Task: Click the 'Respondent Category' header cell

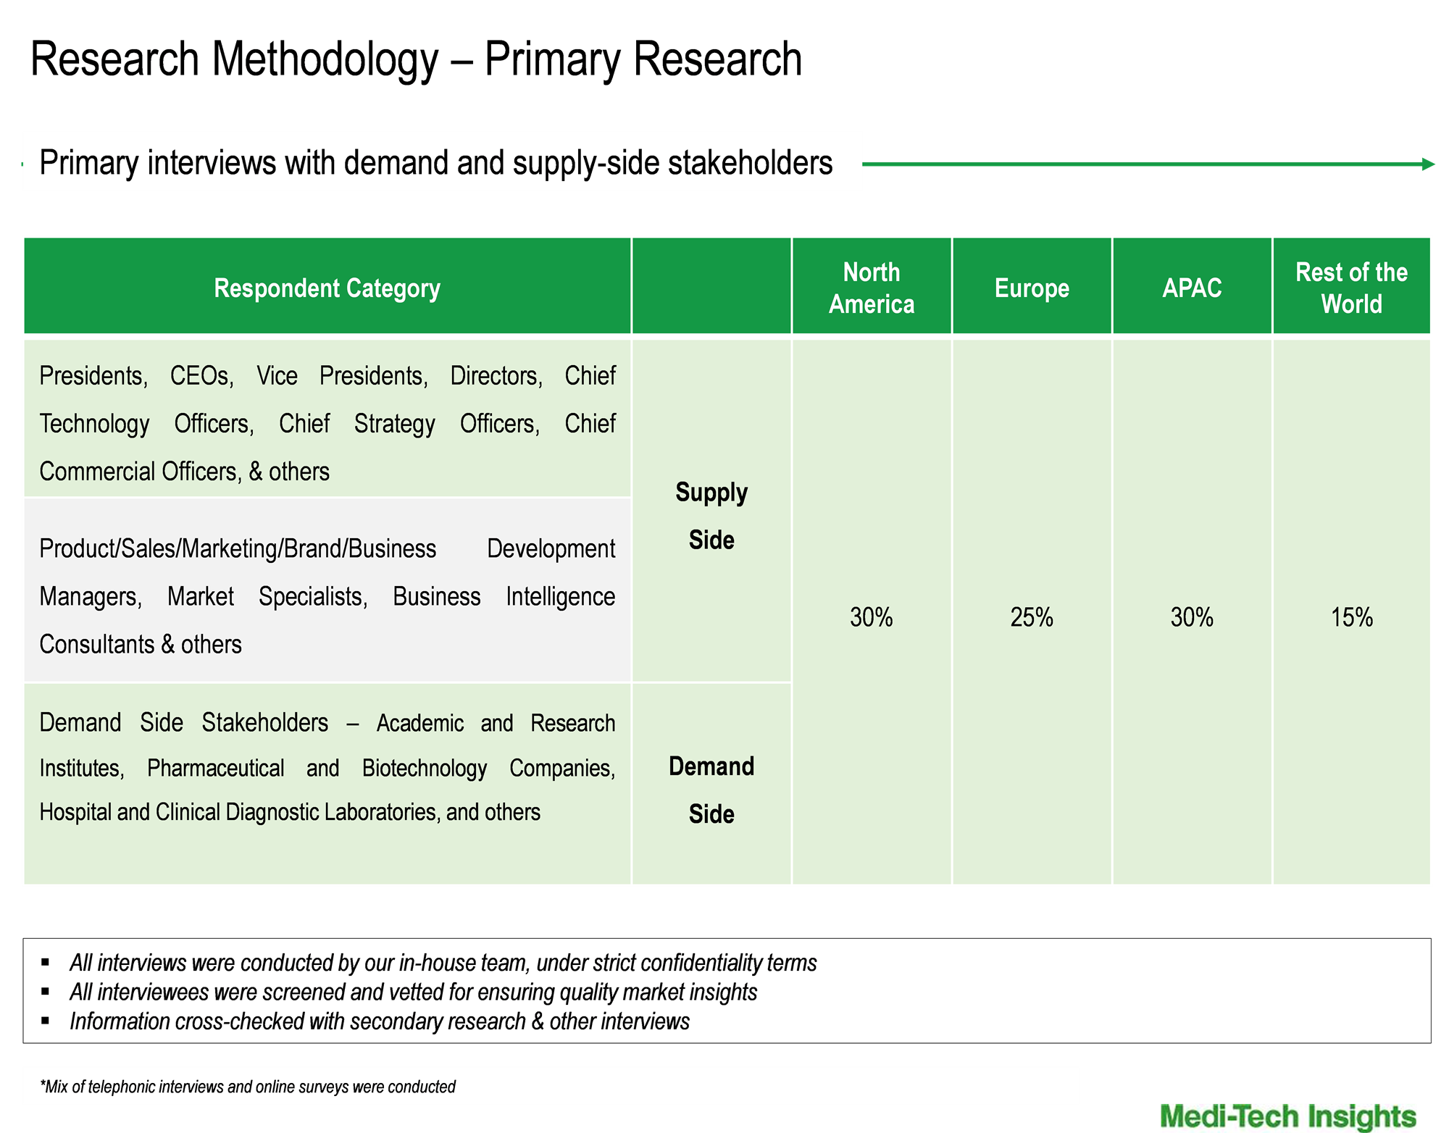Action: tap(327, 286)
